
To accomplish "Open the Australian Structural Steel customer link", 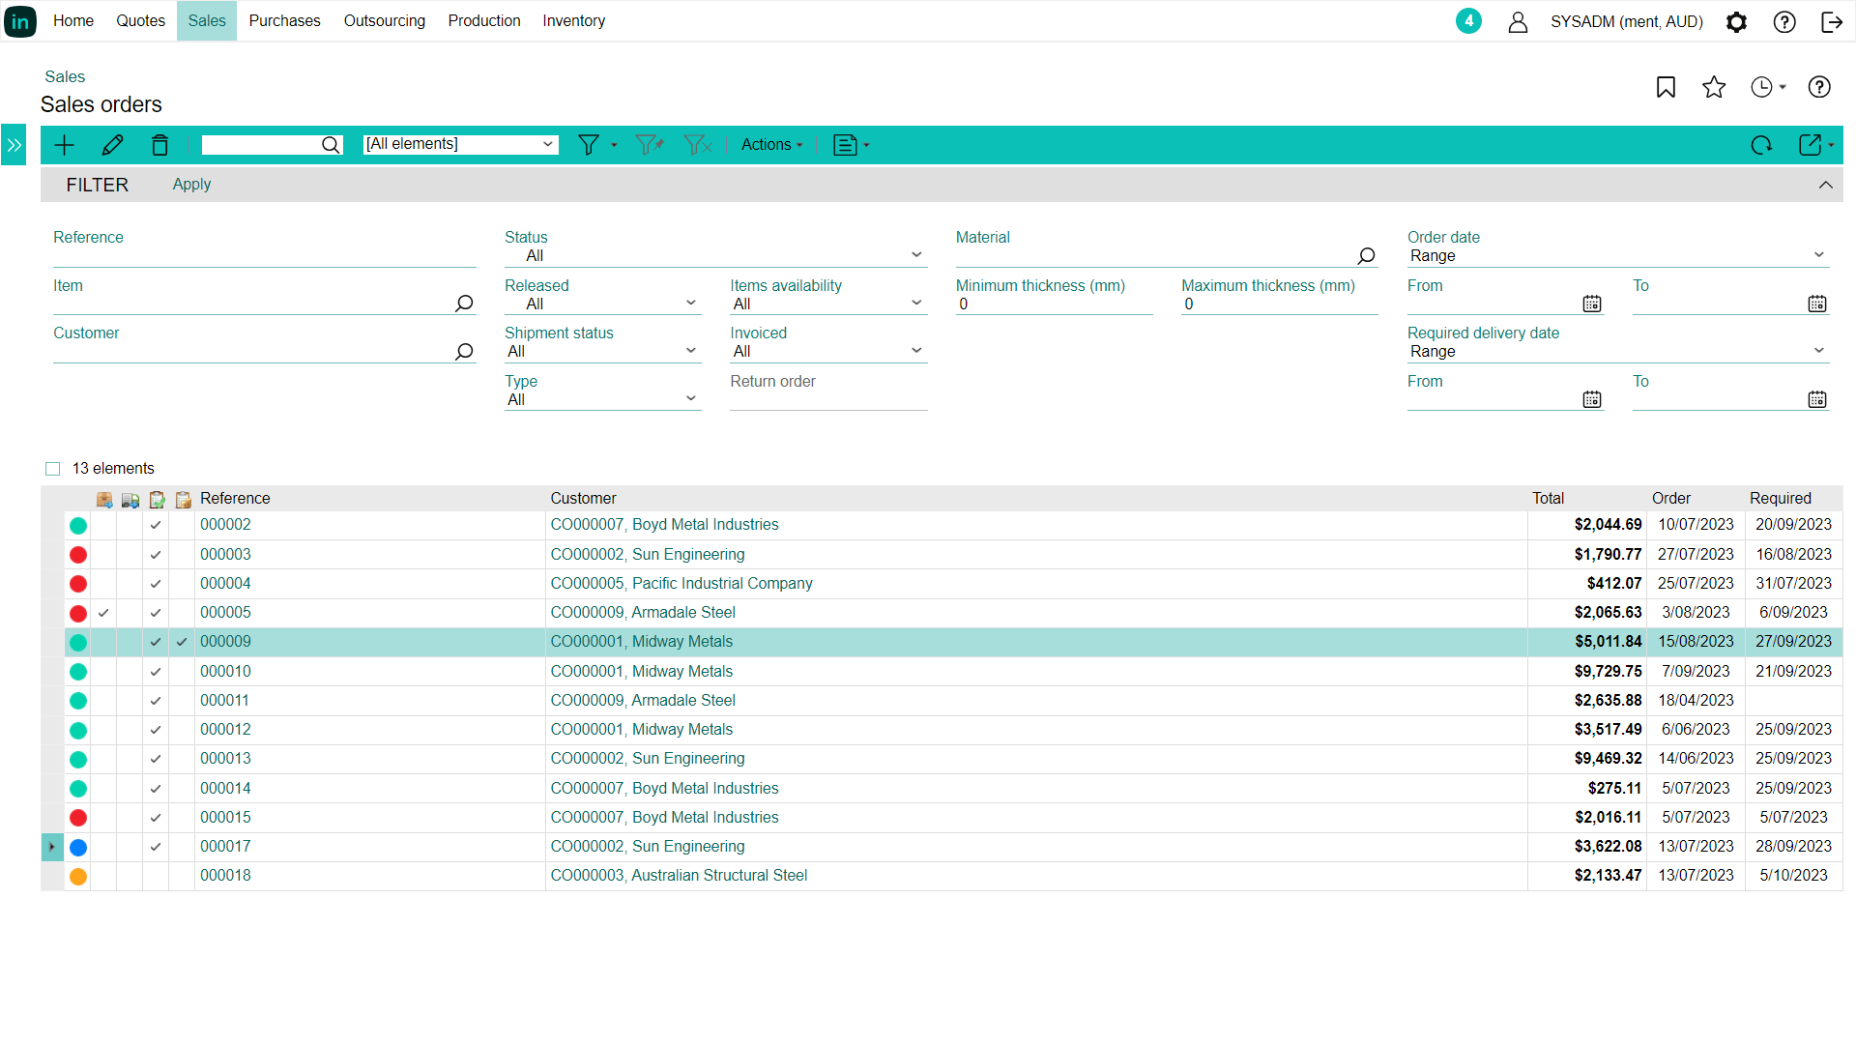I will (679, 876).
